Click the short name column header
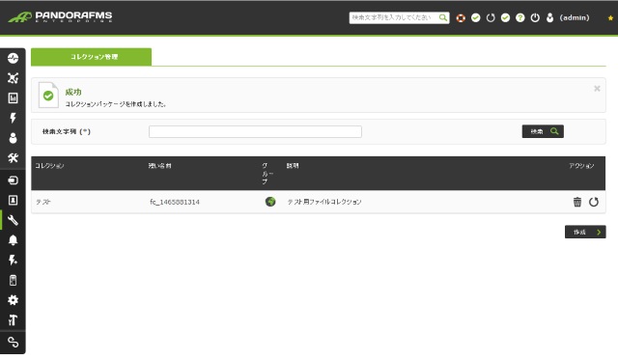 click(x=159, y=166)
